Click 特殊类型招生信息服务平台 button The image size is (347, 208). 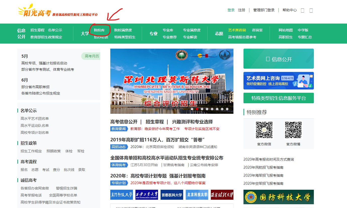[x=279, y=98]
